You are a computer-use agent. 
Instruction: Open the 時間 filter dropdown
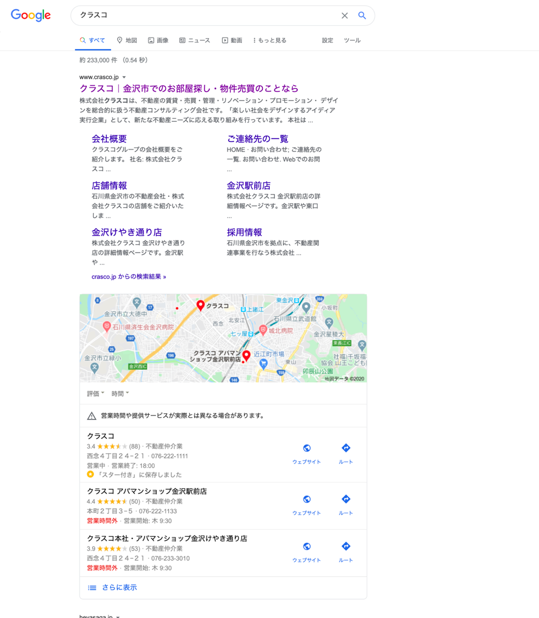pos(120,393)
